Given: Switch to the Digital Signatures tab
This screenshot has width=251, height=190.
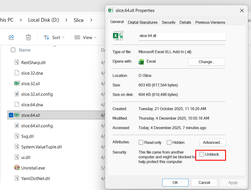Looking at the screenshot, I should point(143,22).
